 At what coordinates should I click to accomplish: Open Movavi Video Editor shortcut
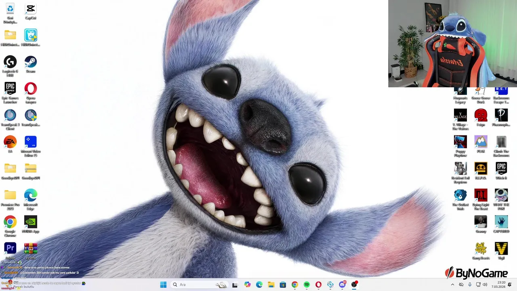point(31,146)
